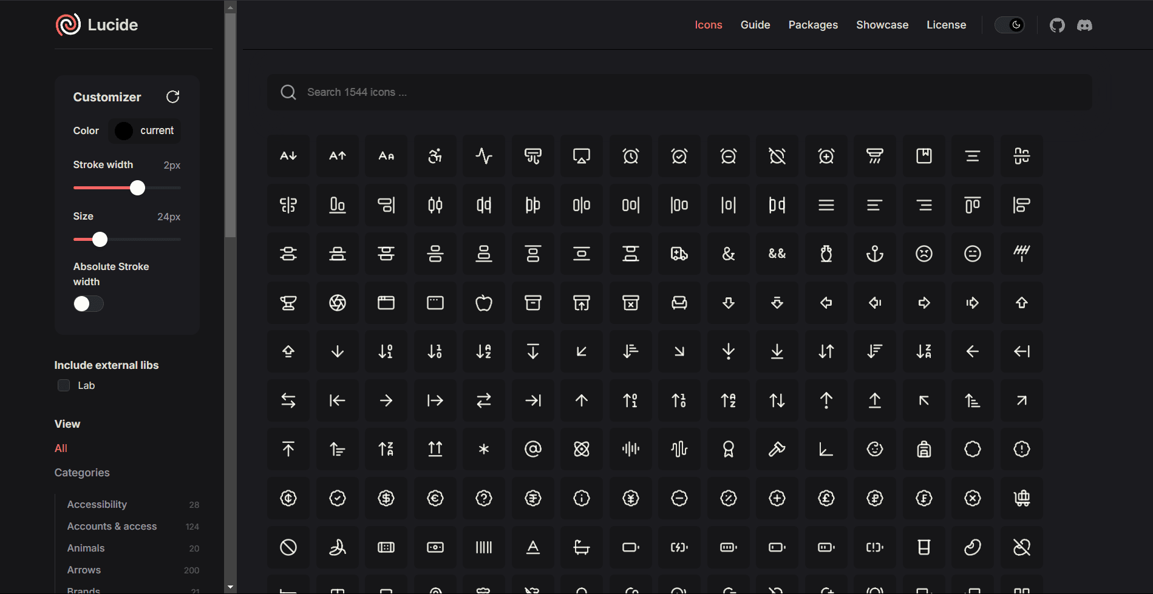Enable the Absolute Stroke width toggle

point(89,304)
